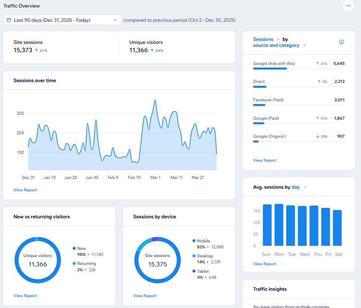The width and height of the screenshot is (361, 308).
Task: Open View Report under Avg. sessions by day
Action: (265, 264)
